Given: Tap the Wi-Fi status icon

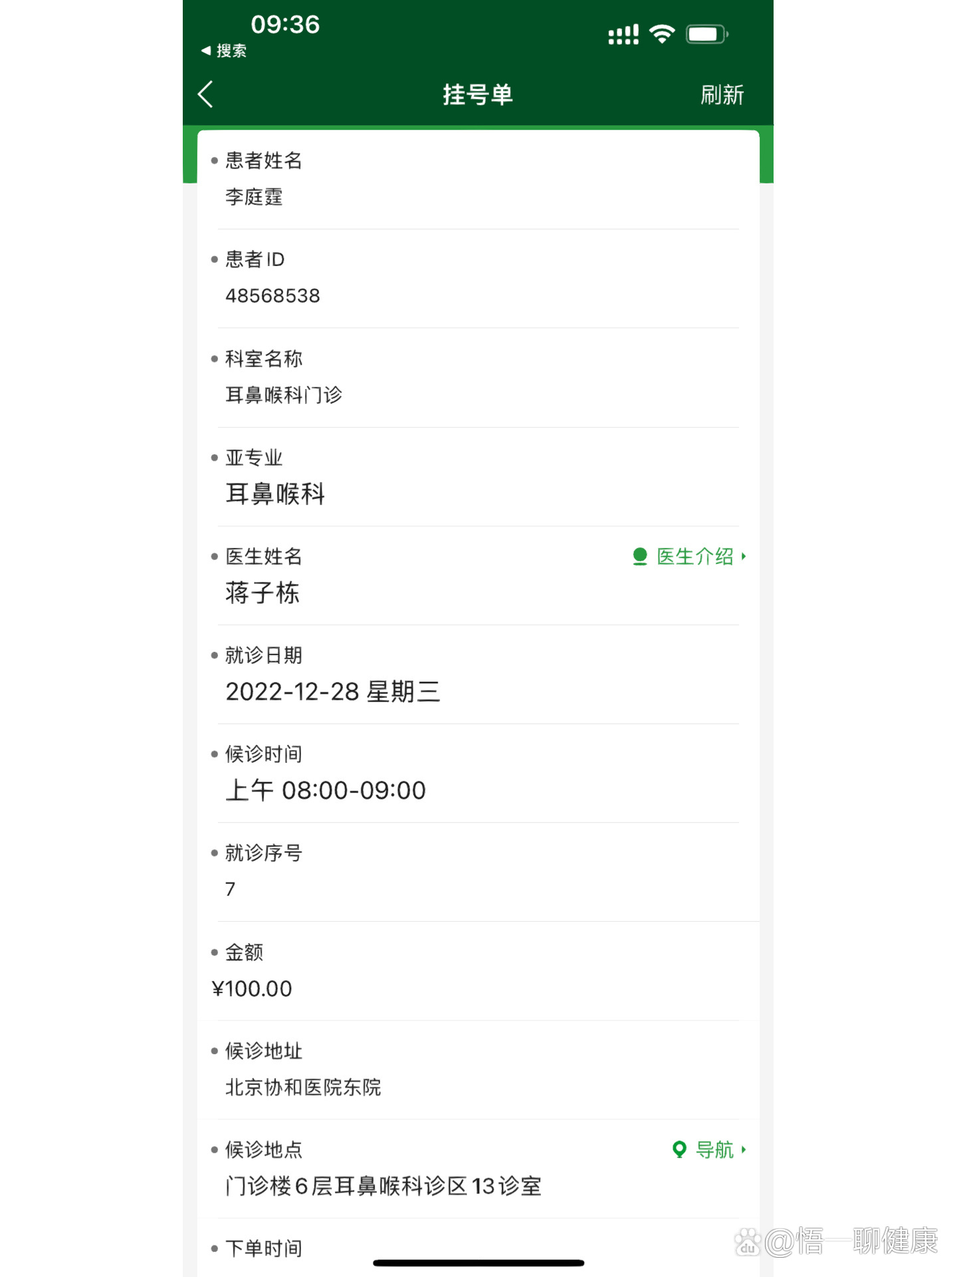Looking at the screenshot, I should coord(662,34).
